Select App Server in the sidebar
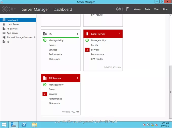172x128 pixels. (x=18, y=33)
